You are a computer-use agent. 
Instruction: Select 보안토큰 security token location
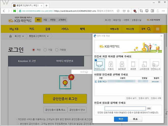pyautogui.click(x=122, y=65)
